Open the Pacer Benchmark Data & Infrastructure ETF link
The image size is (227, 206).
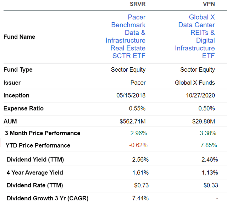click(126, 37)
